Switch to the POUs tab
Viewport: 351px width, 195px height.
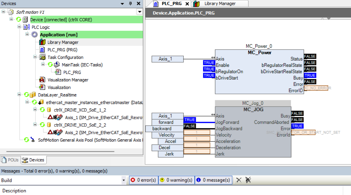(10, 160)
